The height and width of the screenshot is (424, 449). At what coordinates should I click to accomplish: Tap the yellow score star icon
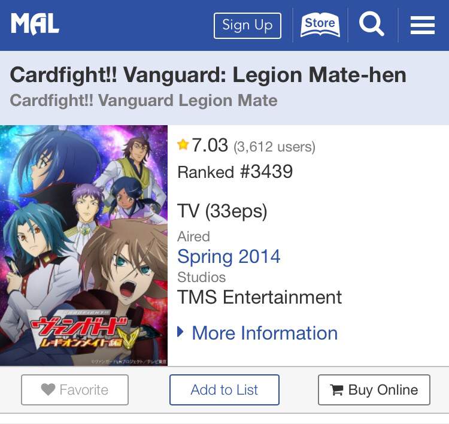tap(183, 144)
